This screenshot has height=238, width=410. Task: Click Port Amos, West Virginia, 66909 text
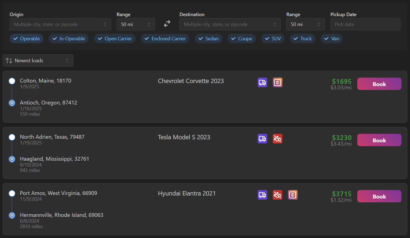click(x=58, y=193)
